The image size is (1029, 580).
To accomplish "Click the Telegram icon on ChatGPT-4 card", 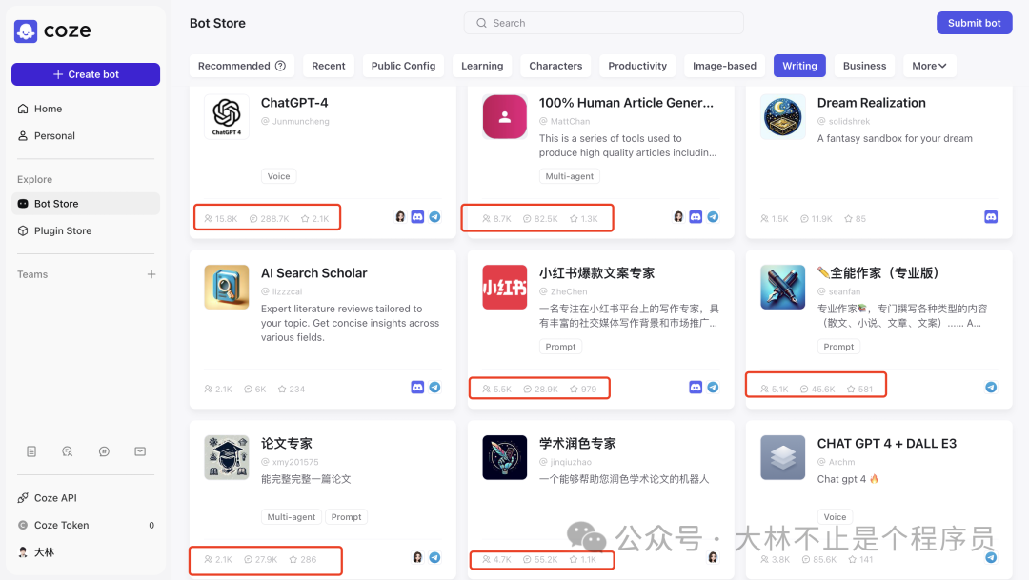I will click(x=435, y=216).
